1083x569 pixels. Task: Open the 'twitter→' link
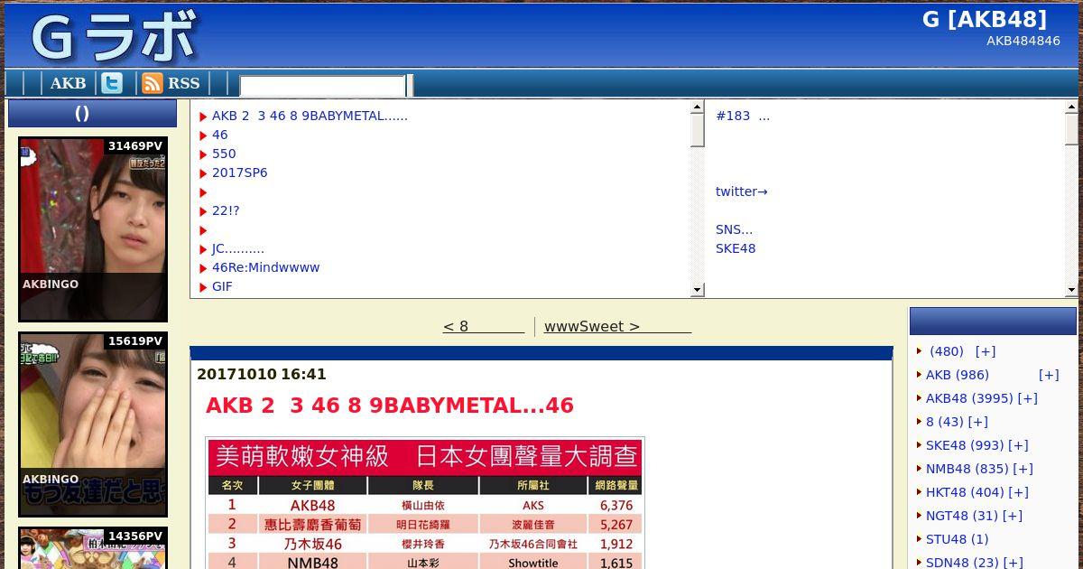741,191
